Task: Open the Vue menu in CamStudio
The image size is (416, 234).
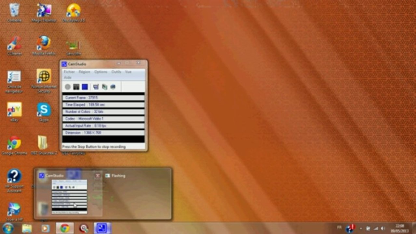Action: [128, 72]
